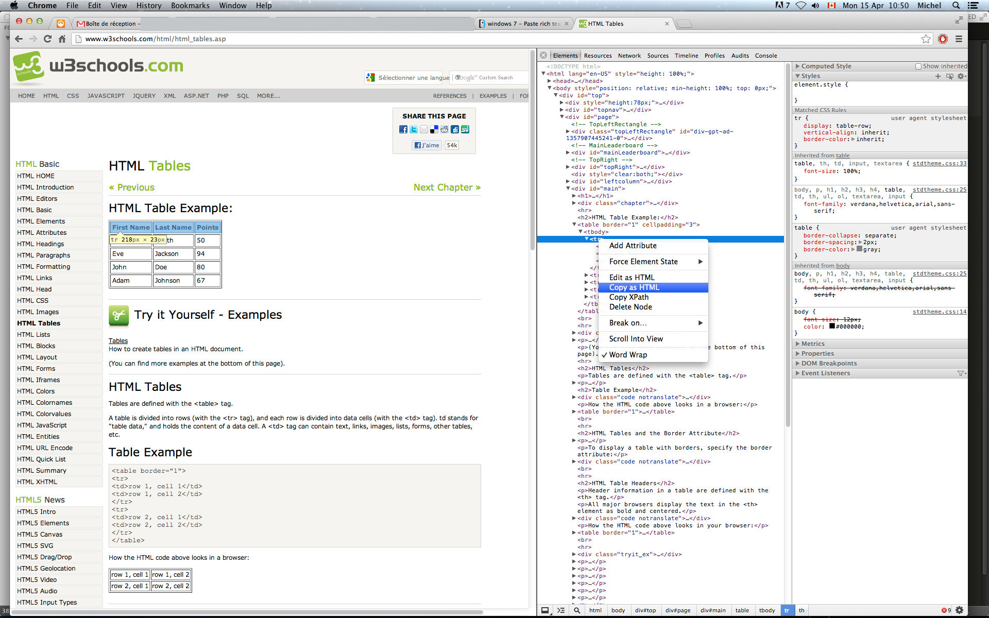Close DevTools with the X icon

[543, 55]
